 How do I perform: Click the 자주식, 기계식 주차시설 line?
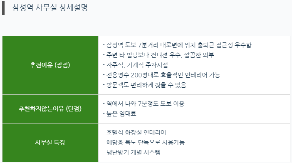[x=135, y=65]
